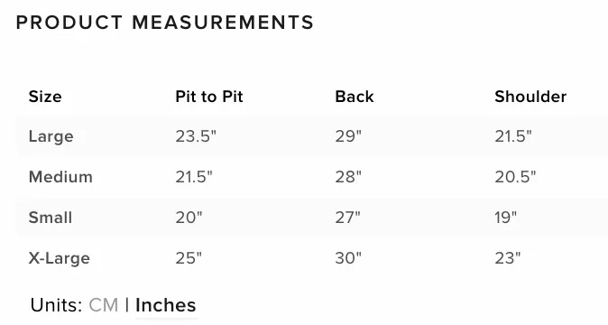Click the Shoulder column header

coord(530,97)
